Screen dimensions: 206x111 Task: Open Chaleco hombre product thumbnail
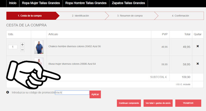pyautogui.click(x=39, y=47)
